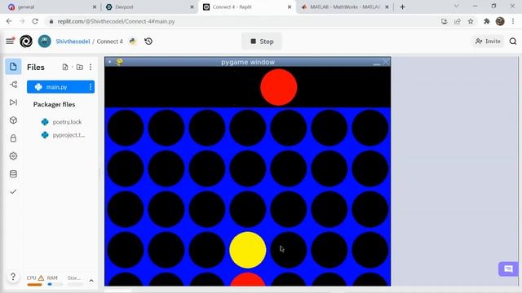Click the CPU usage indicator
The height and width of the screenshot is (293, 522).
coord(35,280)
